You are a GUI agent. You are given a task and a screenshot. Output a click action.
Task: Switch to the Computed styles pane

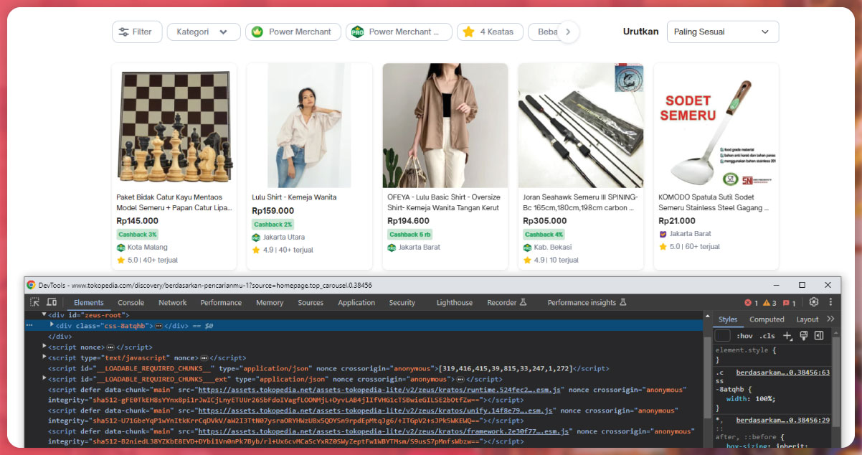pyautogui.click(x=767, y=319)
